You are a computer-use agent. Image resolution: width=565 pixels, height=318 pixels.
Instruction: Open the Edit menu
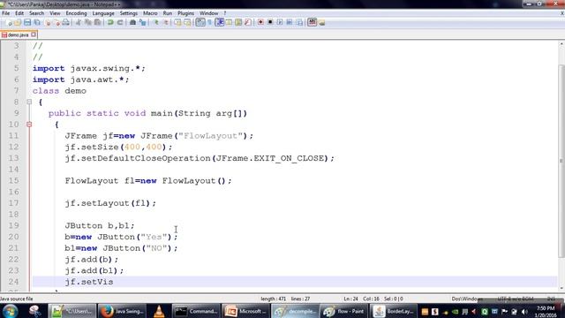pyautogui.click(x=19, y=13)
